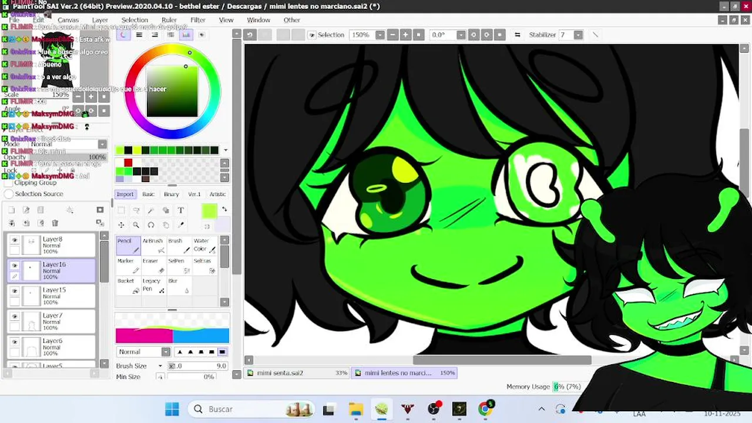Toggle show selection edge in toolbar

pyautogui.click(x=312, y=35)
